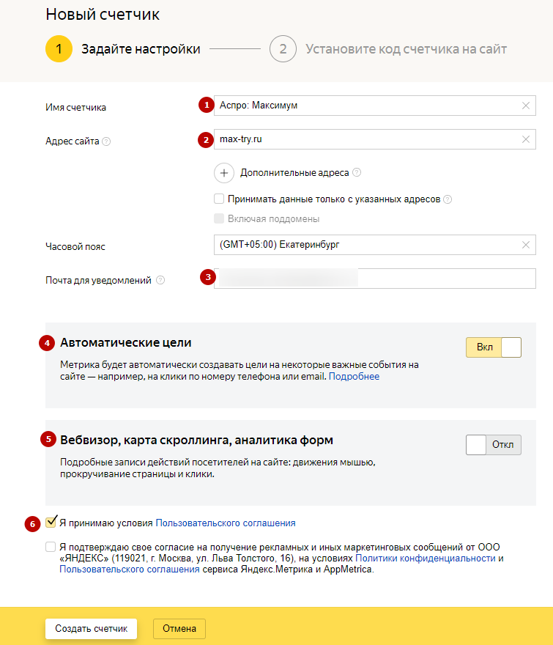Check the marketing messages consent checkbox
This screenshot has width=553, height=645.
click(x=51, y=547)
